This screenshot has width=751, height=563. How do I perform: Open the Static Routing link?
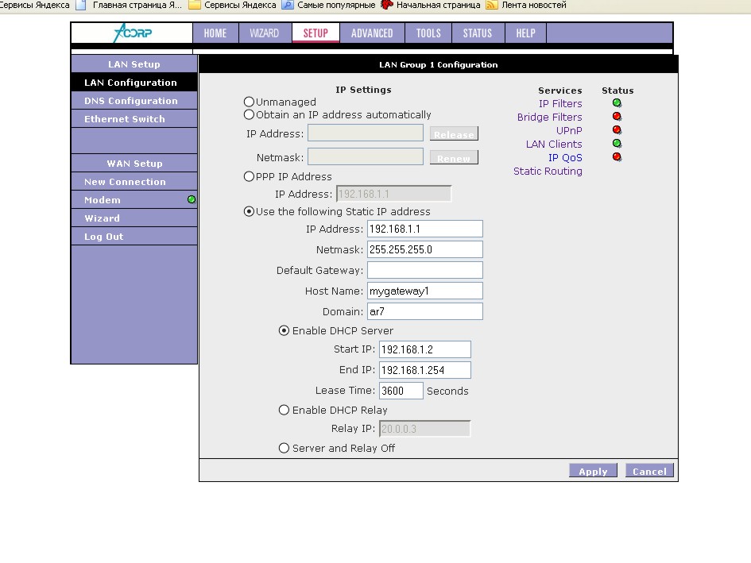click(548, 171)
